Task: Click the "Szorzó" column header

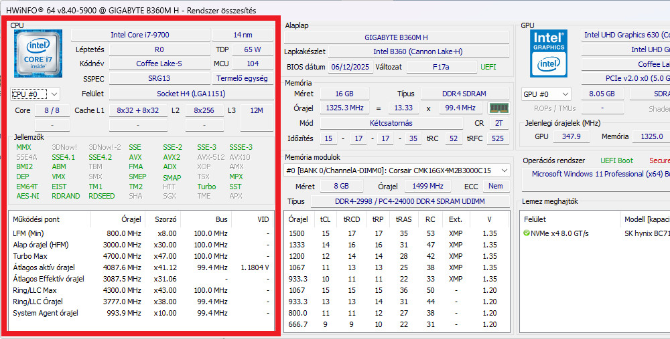Action: pos(165,219)
